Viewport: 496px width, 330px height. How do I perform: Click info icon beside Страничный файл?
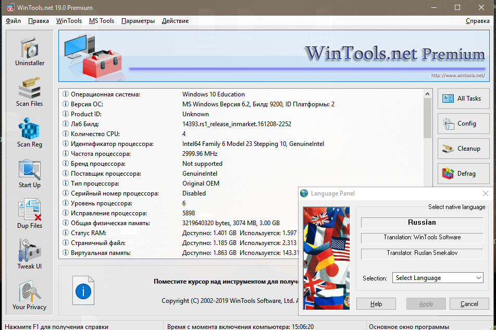coord(66,242)
